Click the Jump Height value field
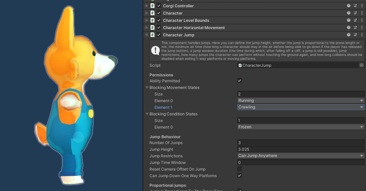 pos(300,149)
